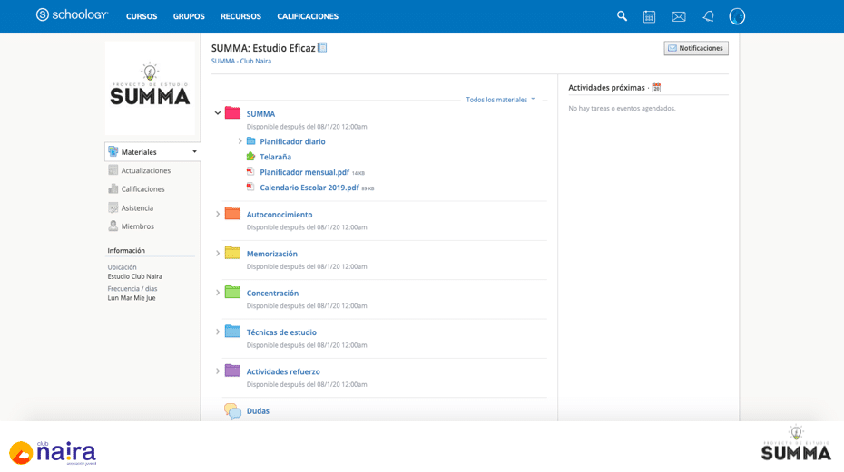Image resolution: width=844 pixels, height=472 pixels.
Task: Click the blue Técnicas de estudio folder icon
Action: [x=232, y=332]
